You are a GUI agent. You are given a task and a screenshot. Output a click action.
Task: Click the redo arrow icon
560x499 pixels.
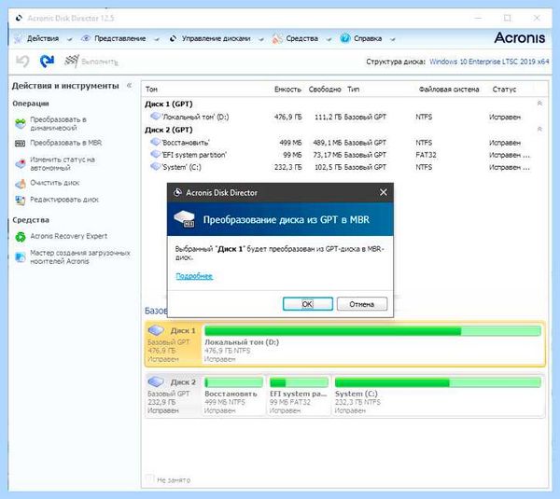(47, 61)
